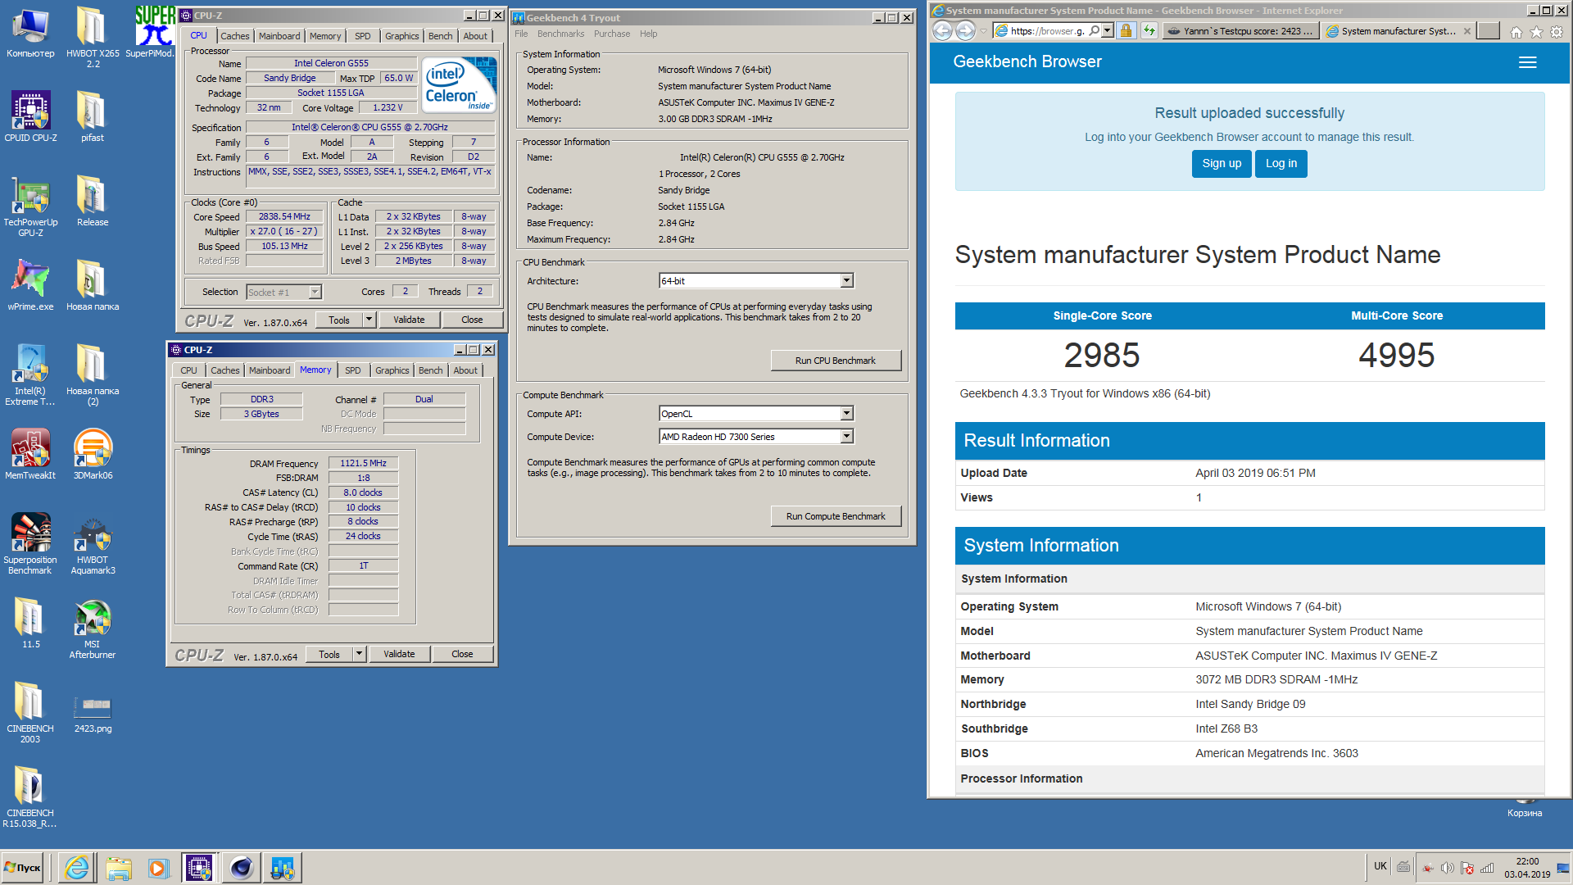The width and height of the screenshot is (1573, 885).
Task: Open the Компьютер desktop icon
Action: tap(30, 32)
